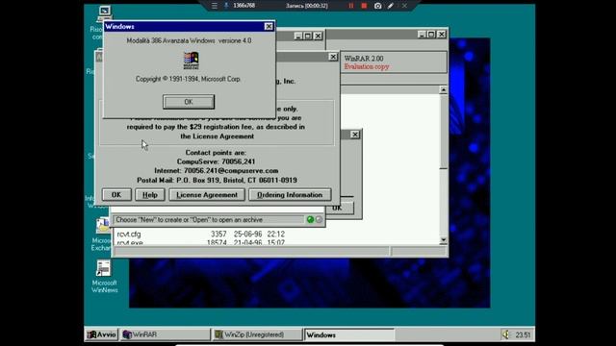Screen dimensions: 616x346
Task: Open the Avvio start button
Action: click(x=102, y=334)
